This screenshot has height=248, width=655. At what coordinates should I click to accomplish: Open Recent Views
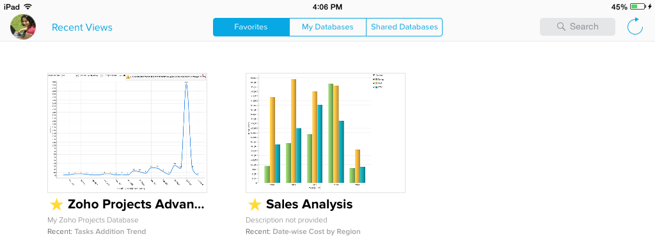[x=82, y=27]
